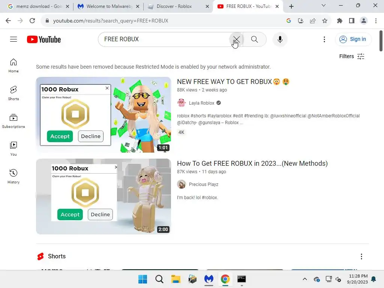Screen dimensions: 384x288
Task: Show hidden system tray icons
Action: 304,279
